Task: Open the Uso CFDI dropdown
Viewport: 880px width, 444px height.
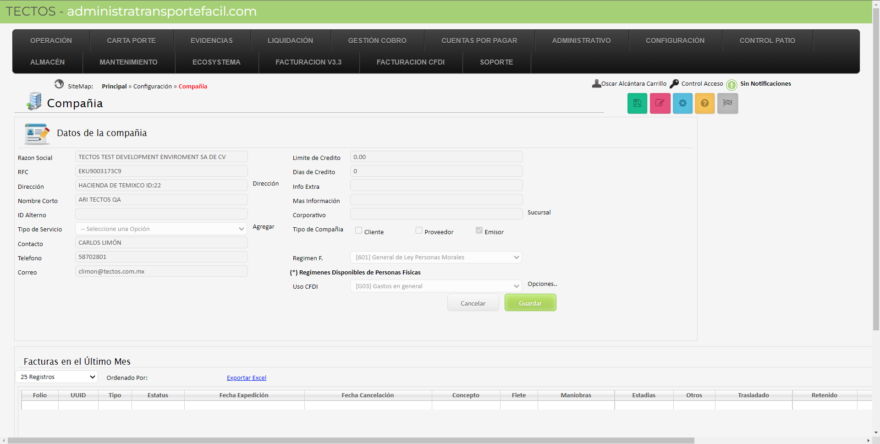Action: click(x=436, y=286)
